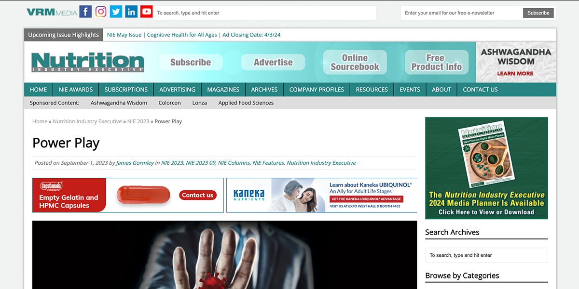Viewport: 579px width, 289px height.
Task: Click the VRM Media logo
Action: [x=52, y=13]
